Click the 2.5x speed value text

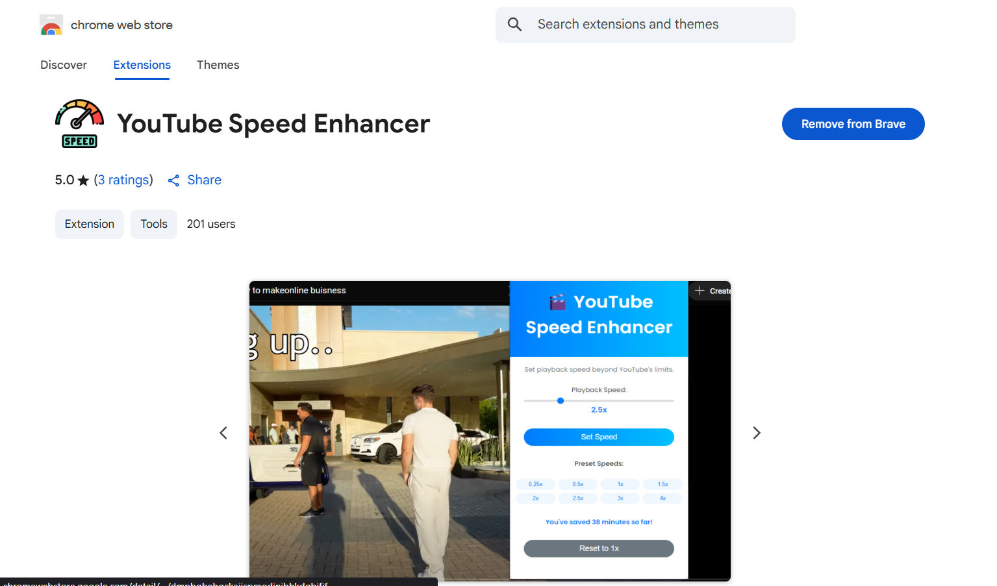tap(599, 409)
